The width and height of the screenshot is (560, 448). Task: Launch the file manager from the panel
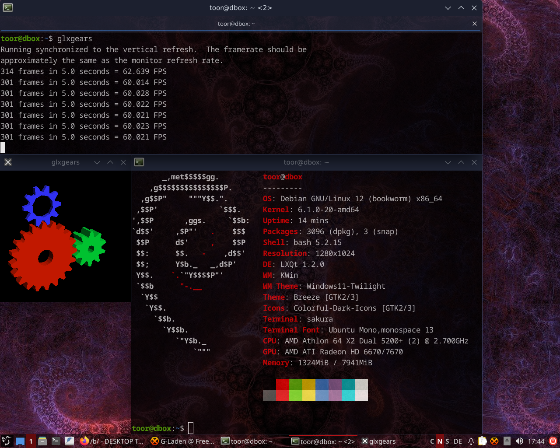point(42,441)
